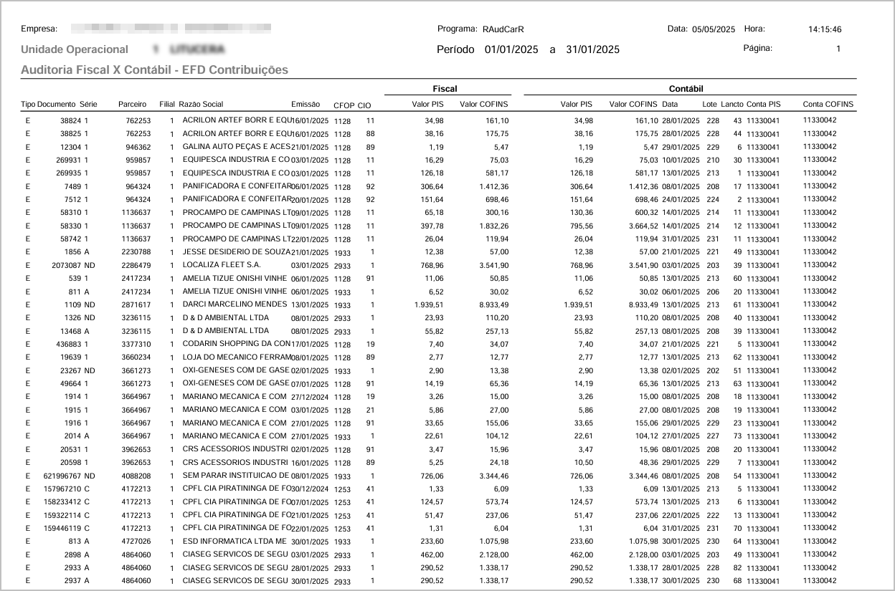The height and width of the screenshot is (591, 895).
Task: Click document number "157967210"
Action: (63, 489)
